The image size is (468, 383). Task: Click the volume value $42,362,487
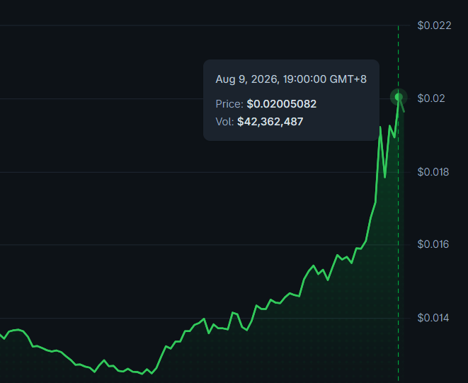[x=270, y=122]
